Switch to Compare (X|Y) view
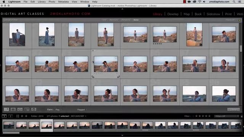 coord(20,109)
